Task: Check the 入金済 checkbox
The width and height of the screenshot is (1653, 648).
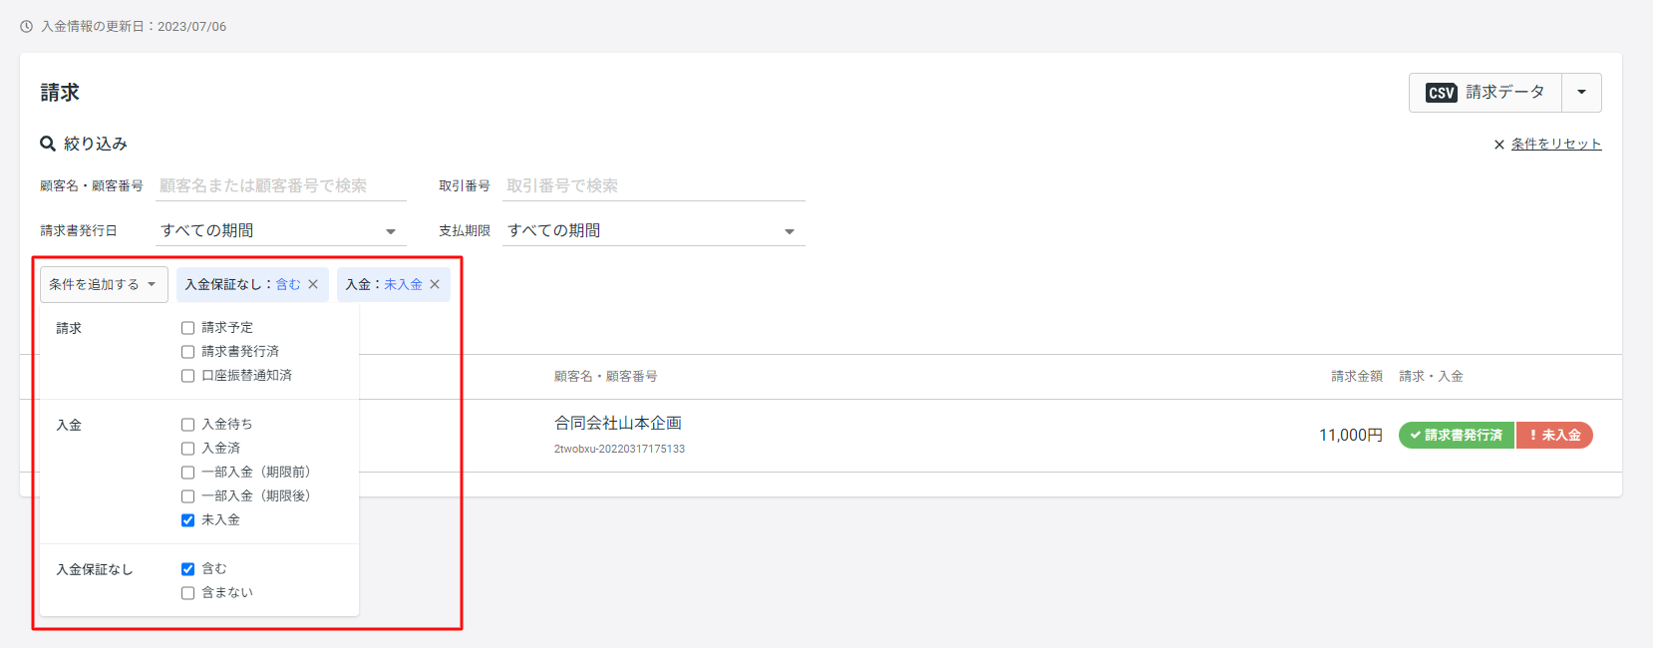Action: coord(187,449)
